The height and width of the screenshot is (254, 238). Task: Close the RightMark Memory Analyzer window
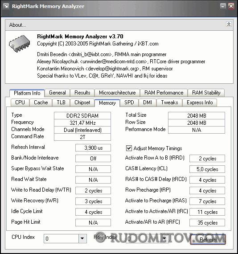231,6
